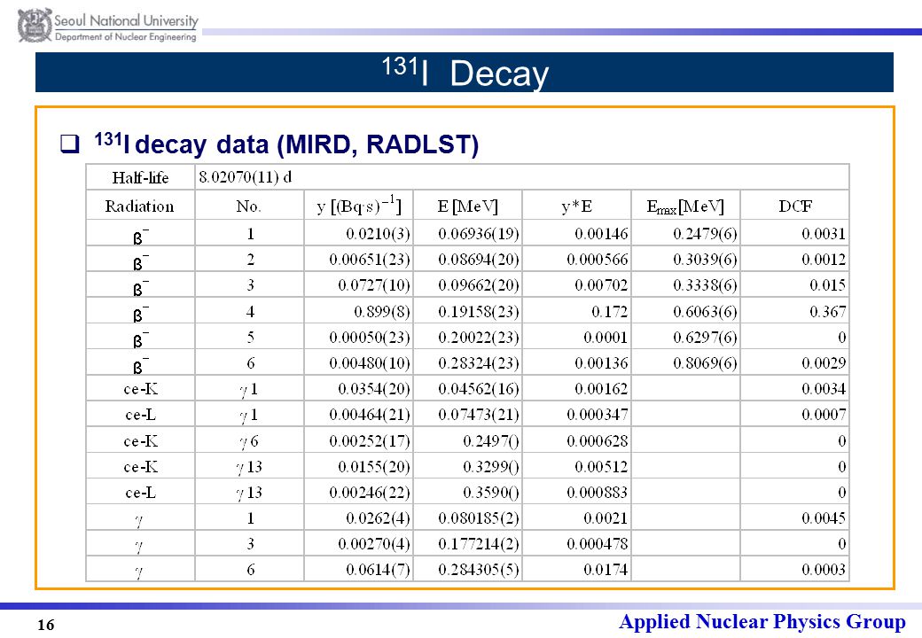Select yield value '0.00246(22)'
This screenshot has width=922, height=638.
[x=370, y=493]
